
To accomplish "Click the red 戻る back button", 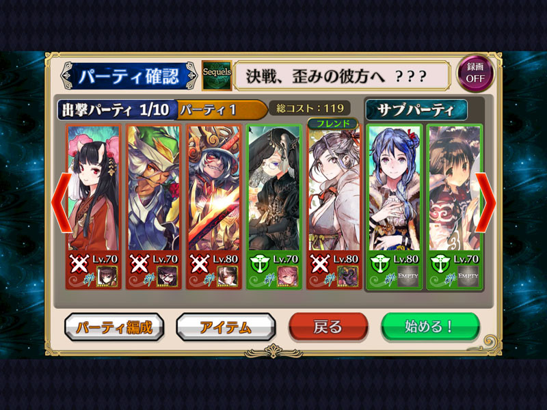I will point(328,327).
